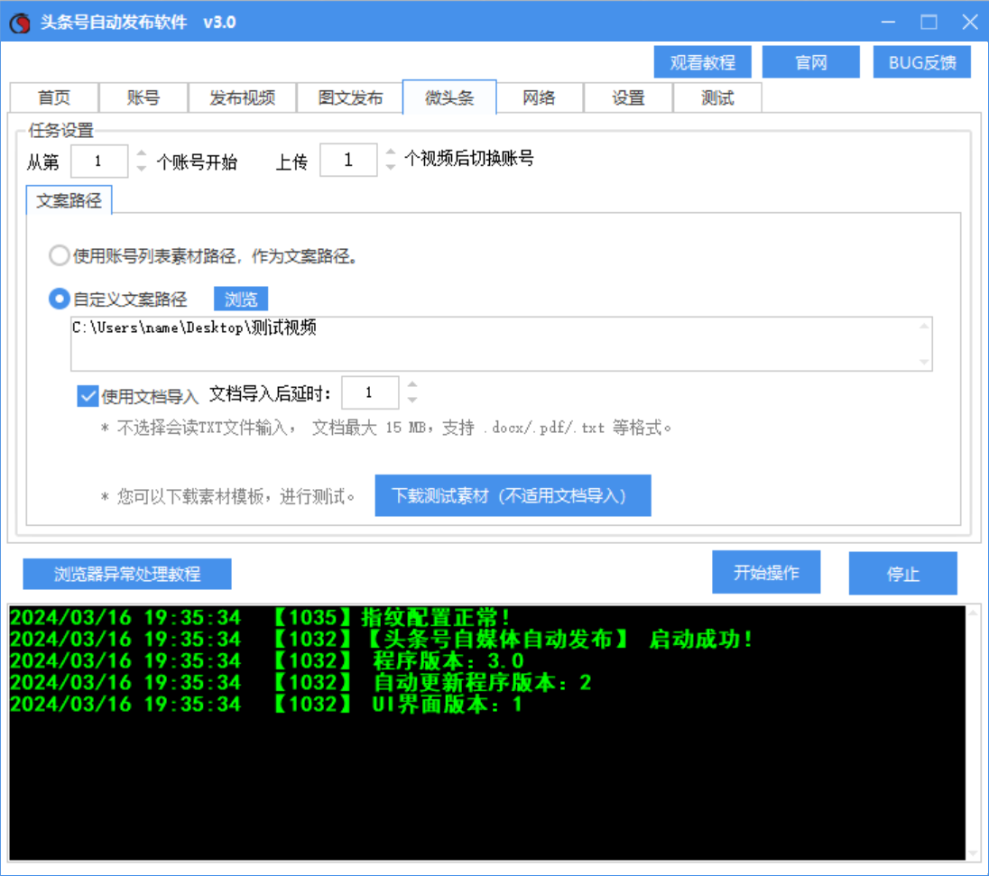This screenshot has height=876, width=989.
Task: Open the 图文发布 tab
Action: coord(350,97)
